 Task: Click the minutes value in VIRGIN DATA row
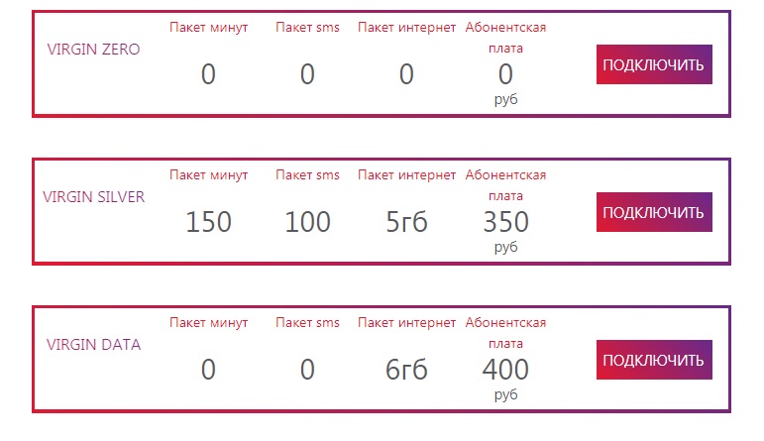click(x=208, y=370)
